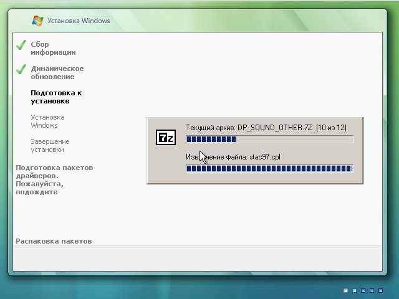Screen dimensions: 399x299
Task: Click the last blue stage indicator square
Action: coord(380,290)
